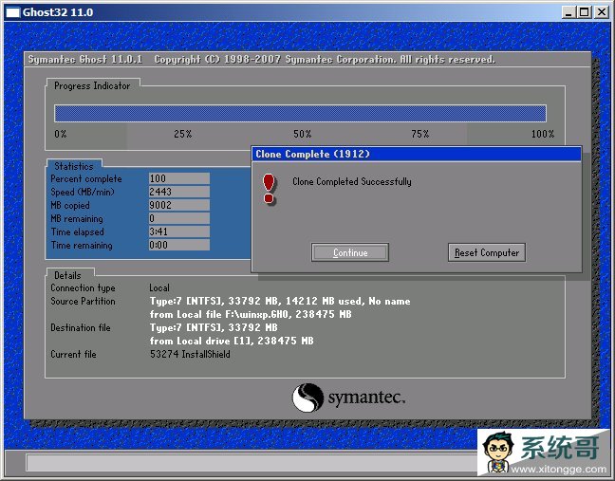This screenshot has width=615, height=481.
Task: Maximize the Ghost32 11.0 window
Action: 584,12
